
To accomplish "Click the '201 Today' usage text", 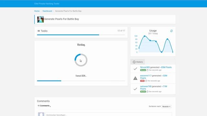I will pyautogui.click(x=153, y=34).
